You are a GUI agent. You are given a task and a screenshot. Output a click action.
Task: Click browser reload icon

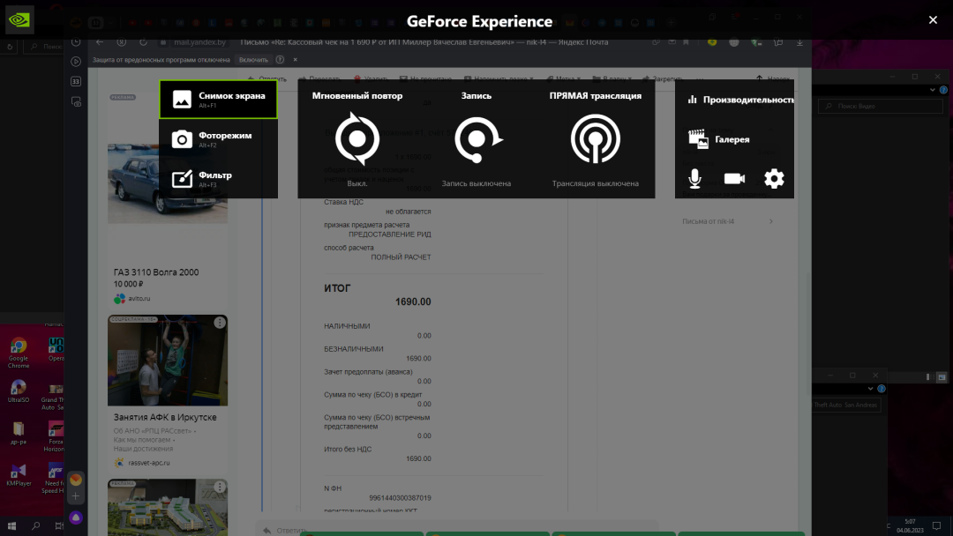coord(144,42)
